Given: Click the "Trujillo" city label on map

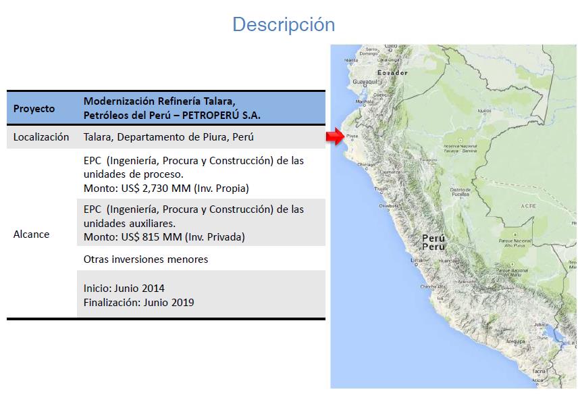Looking at the screenshot, I should 381,189.
